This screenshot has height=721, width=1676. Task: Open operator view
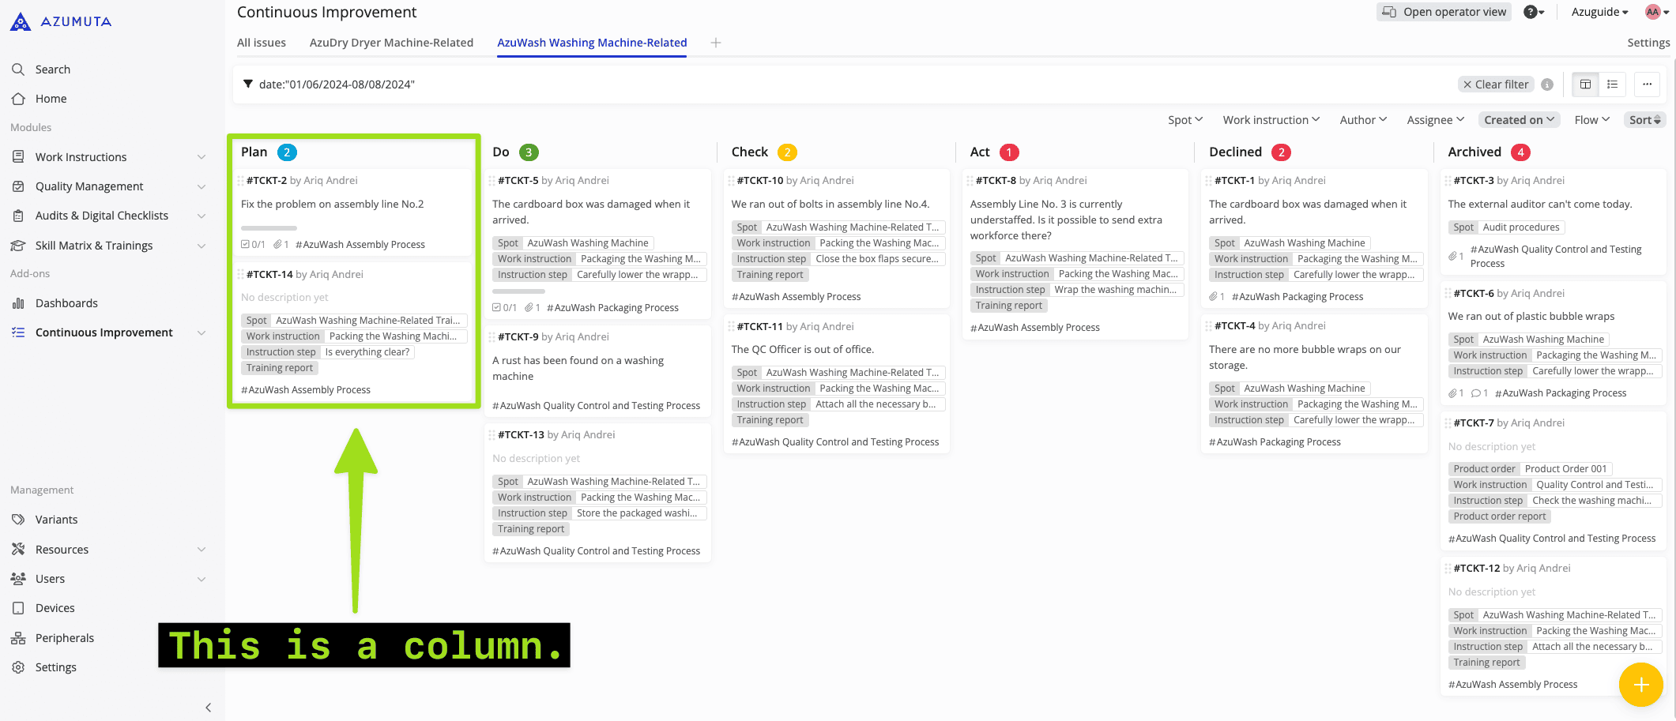click(x=1444, y=12)
